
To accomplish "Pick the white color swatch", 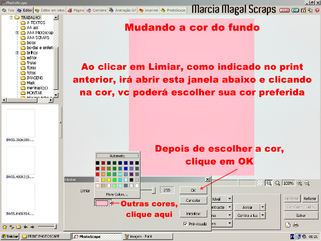I will tap(137, 186).
